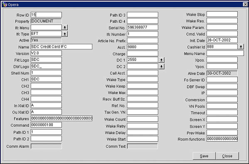Click the Serial No. field
The image size is (249, 164).
coord(143,27)
